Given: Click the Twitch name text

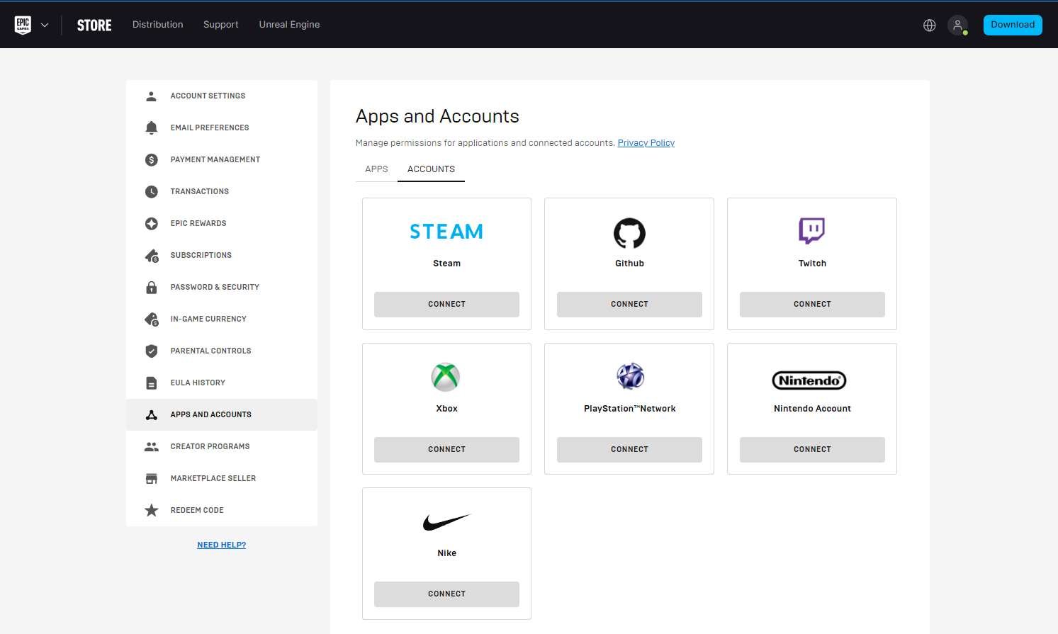Looking at the screenshot, I should 812,264.
